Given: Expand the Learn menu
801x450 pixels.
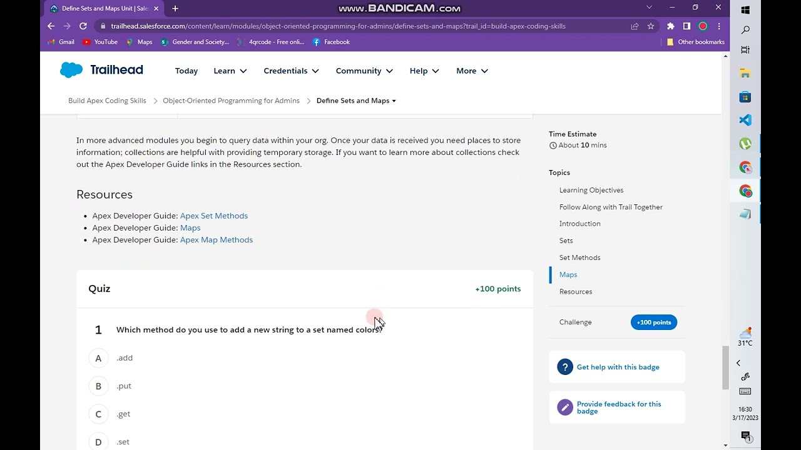Looking at the screenshot, I should tap(230, 71).
